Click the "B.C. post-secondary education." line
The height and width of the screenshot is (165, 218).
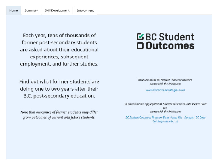click(59, 96)
